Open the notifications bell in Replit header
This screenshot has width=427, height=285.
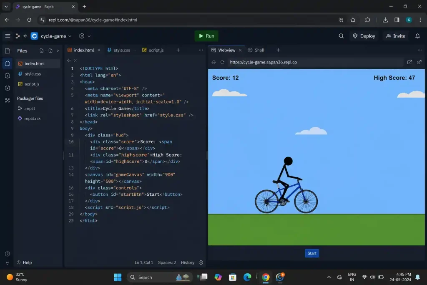(417, 36)
